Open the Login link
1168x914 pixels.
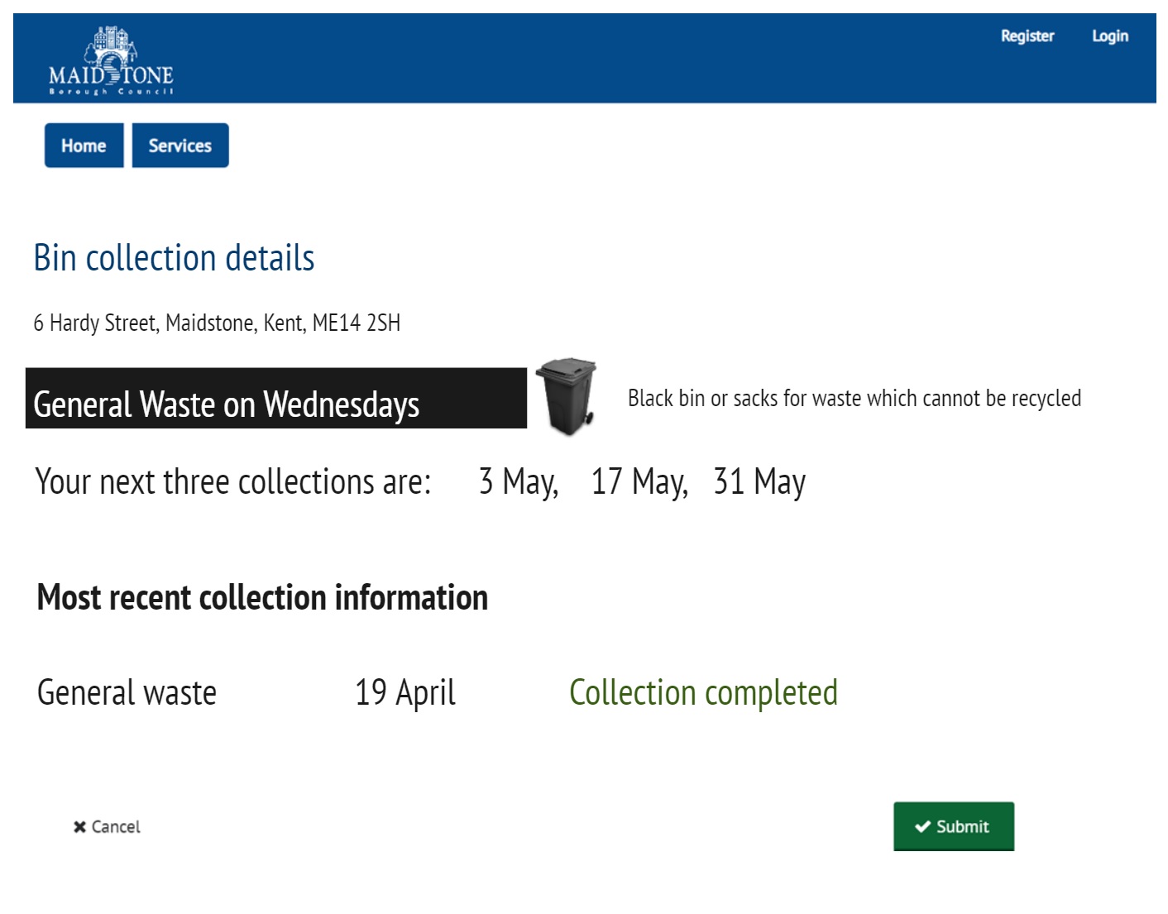pyautogui.click(x=1109, y=36)
